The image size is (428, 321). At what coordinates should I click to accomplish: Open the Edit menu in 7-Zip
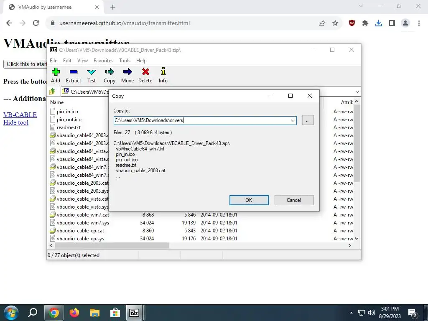pyautogui.click(x=67, y=61)
